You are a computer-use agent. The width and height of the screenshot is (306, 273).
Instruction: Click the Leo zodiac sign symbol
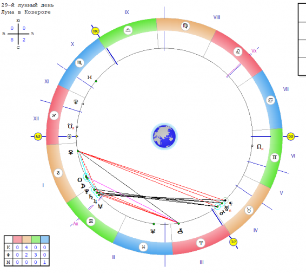[x=238, y=52]
